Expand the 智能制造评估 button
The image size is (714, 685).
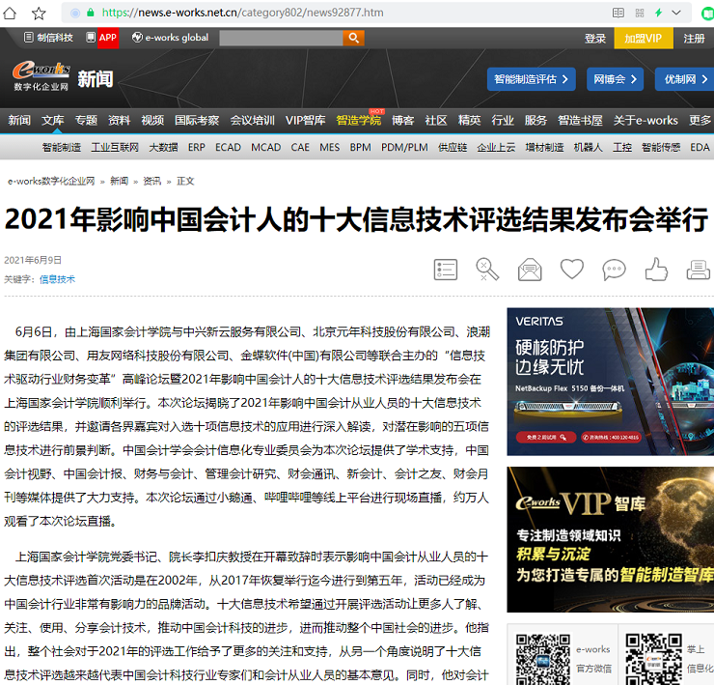coord(532,79)
